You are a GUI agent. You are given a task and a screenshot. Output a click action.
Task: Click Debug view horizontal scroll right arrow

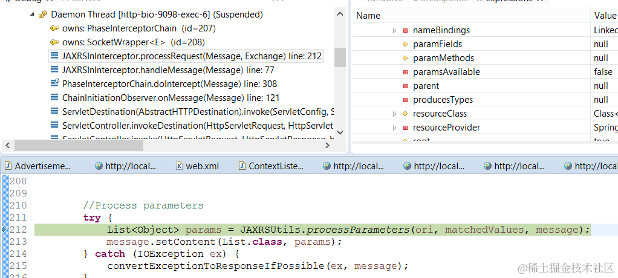point(327,145)
